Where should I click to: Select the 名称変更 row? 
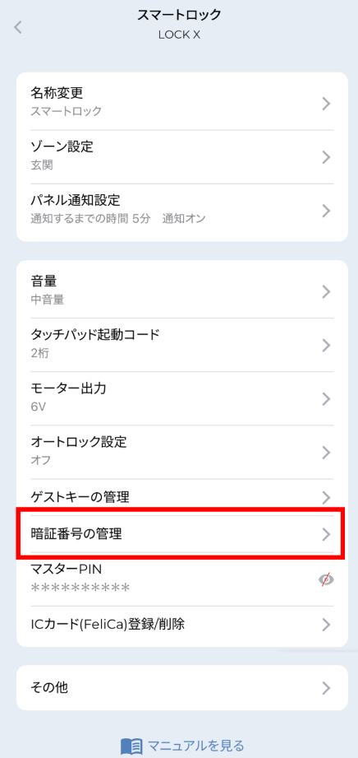pyautogui.click(x=182, y=104)
